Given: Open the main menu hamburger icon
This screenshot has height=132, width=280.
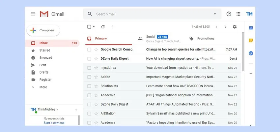Looking at the screenshot, I should (33, 14).
